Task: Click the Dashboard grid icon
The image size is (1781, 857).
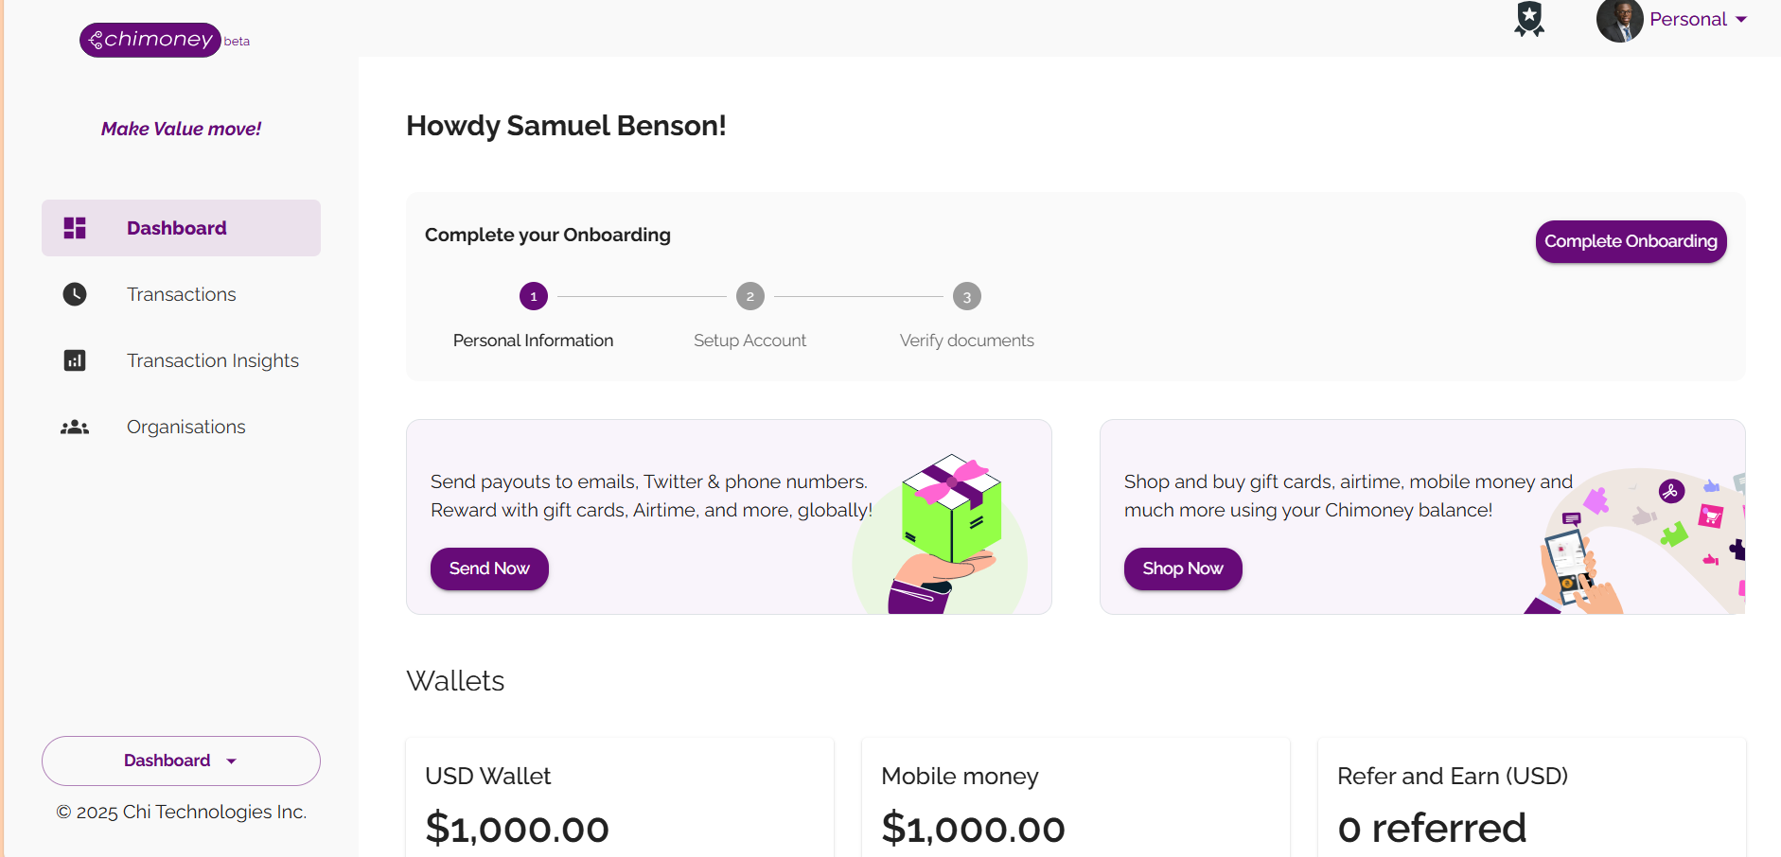Action: 75,228
